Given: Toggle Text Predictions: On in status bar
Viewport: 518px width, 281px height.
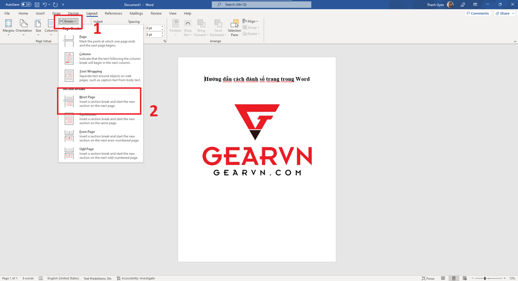Looking at the screenshot, I should pyautogui.click(x=98, y=278).
